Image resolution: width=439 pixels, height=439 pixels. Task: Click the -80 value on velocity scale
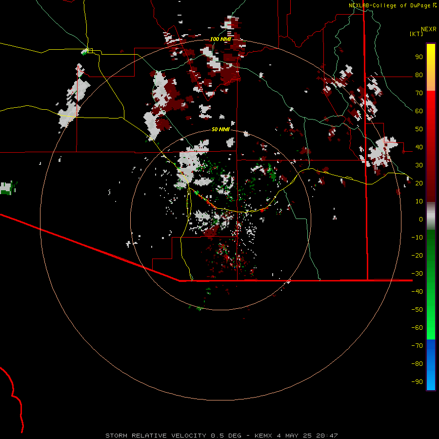pyautogui.click(x=417, y=364)
